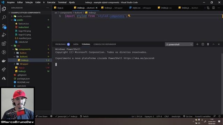The width and height of the screenshot is (223, 125).
Task: Open the Extensions view icon
Action: 4,43
